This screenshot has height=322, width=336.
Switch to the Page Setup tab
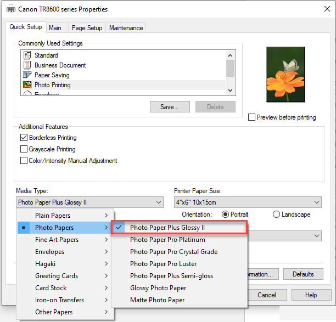pyautogui.click(x=86, y=28)
